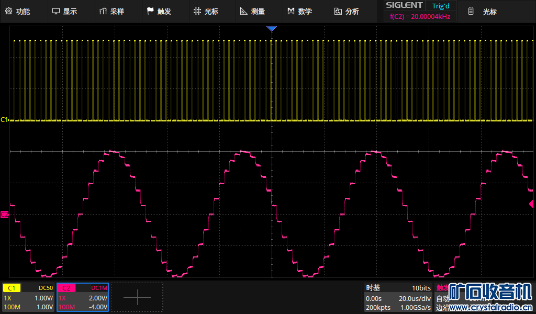Viewport: 536px width, 314px height.
Task: Open the 触发 (Trigger) flag menu
Action: 159,12
